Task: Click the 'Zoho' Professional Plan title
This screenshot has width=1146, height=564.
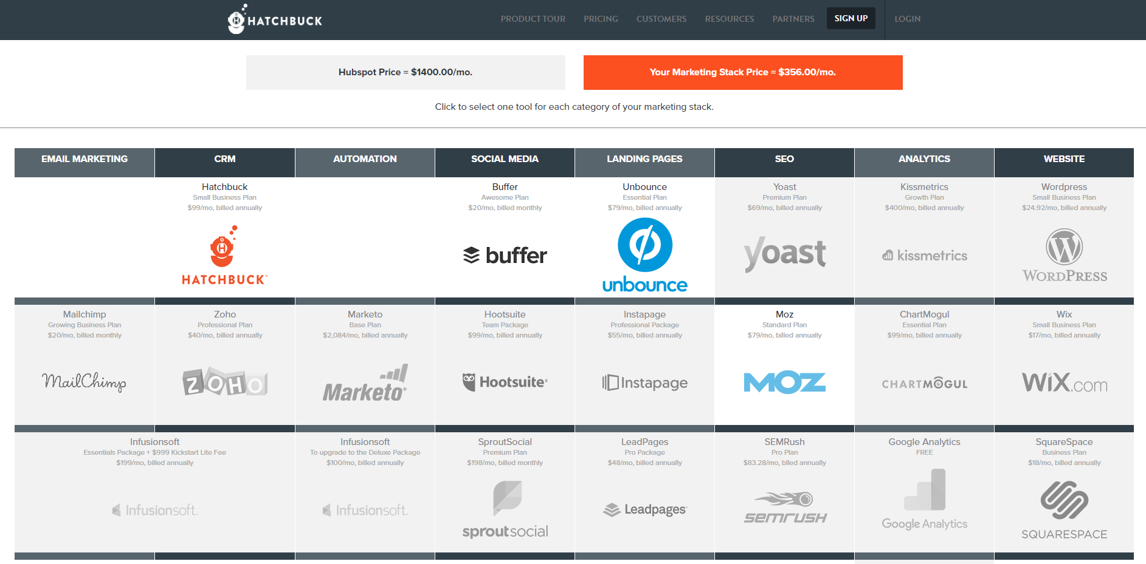Action: pos(225,314)
